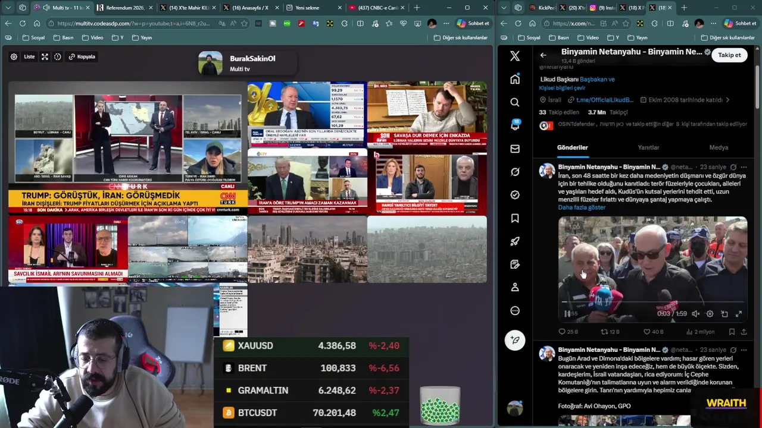Open the clock history icon beside Kopyala
Viewport: 762px width, 428px height.
(57, 56)
